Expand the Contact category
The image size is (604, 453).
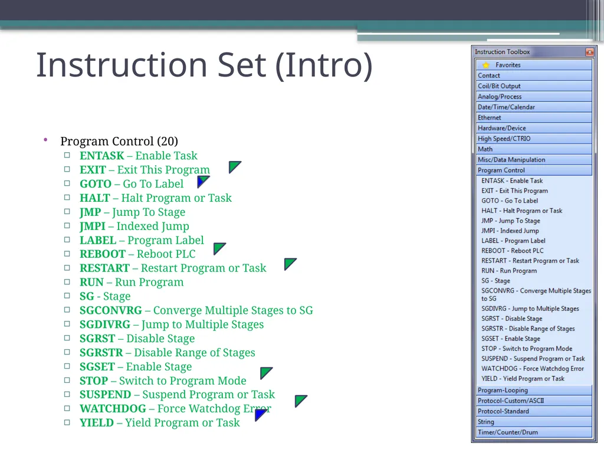[x=534, y=75]
